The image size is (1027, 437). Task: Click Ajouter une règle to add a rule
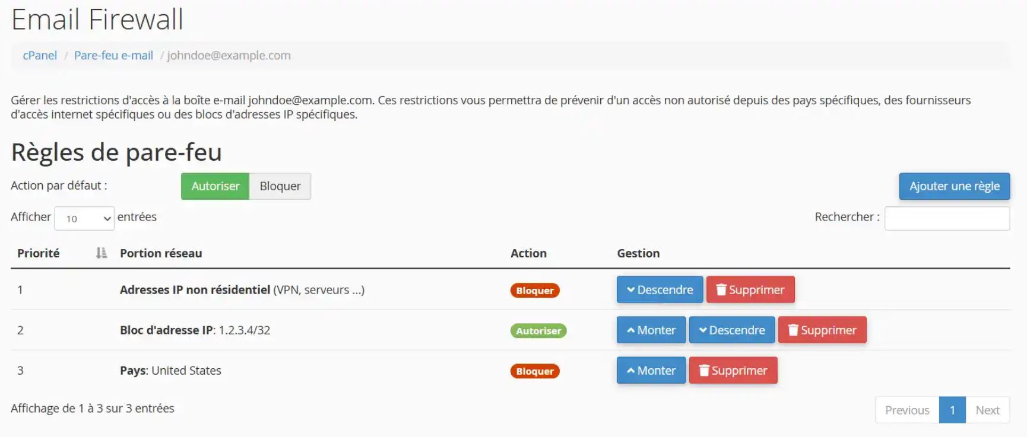click(953, 186)
